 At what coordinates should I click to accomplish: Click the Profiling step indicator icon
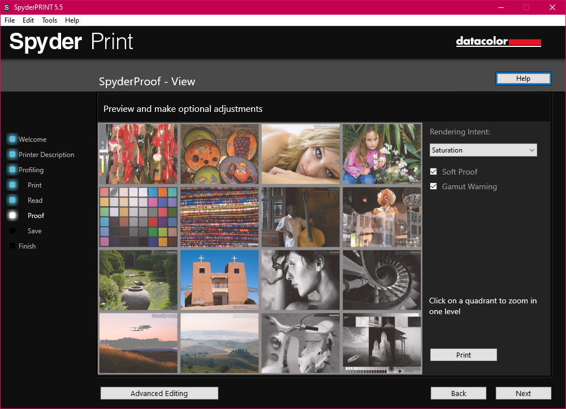point(12,169)
